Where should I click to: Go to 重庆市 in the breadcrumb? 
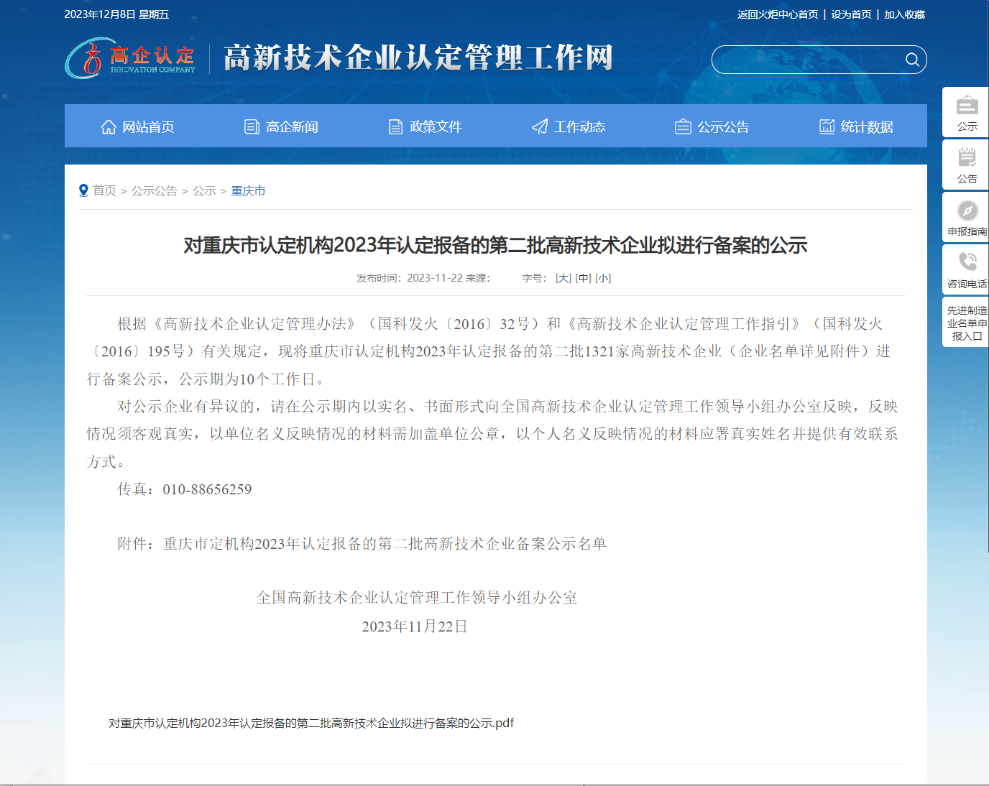click(x=248, y=190)
